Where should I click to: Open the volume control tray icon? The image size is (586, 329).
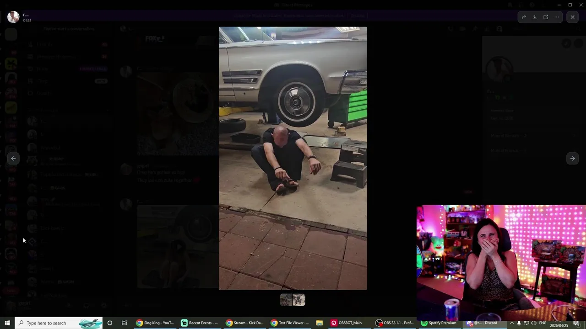click(x=534, y=323)
